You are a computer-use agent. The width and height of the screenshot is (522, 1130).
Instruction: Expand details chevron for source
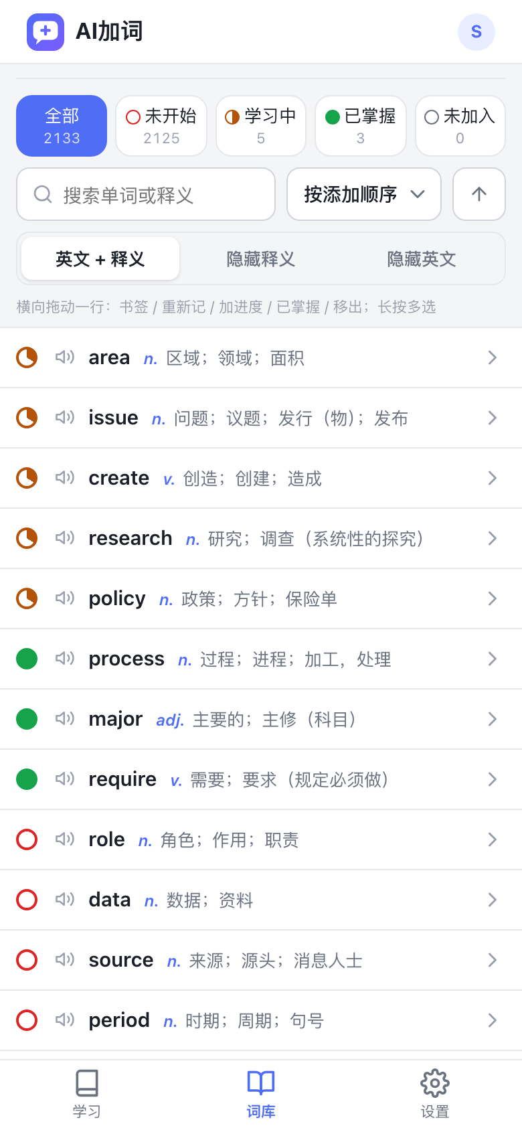coord(493,960)
